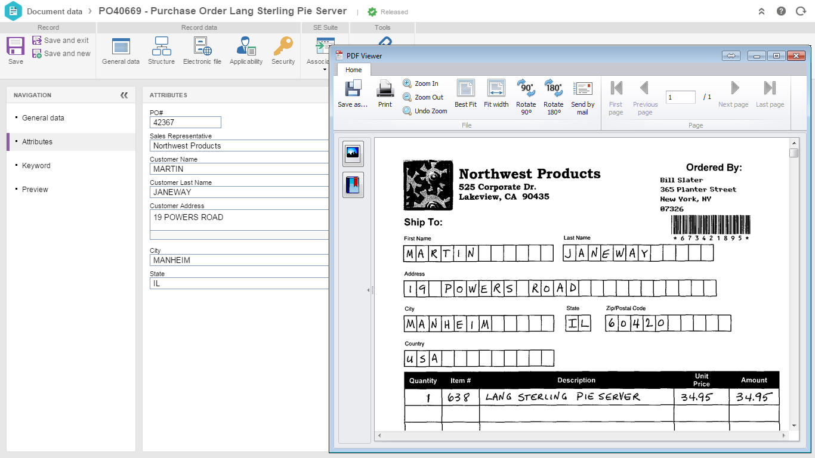Click Print in PDF Viewer
The height and width of the screenshot is (458, 815).
[x=385, y=94]
